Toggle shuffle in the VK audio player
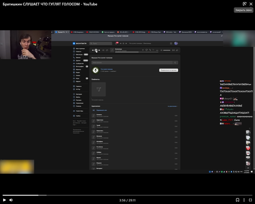This screenshot has height=204, width=255. pyautogui.click(x=103, y=50)
